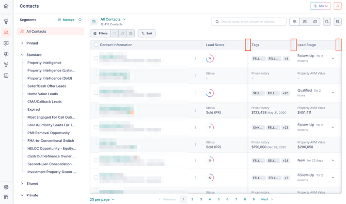Check the box for lead score 31 contact
This screenshot has height=204, width=346.
96,127
